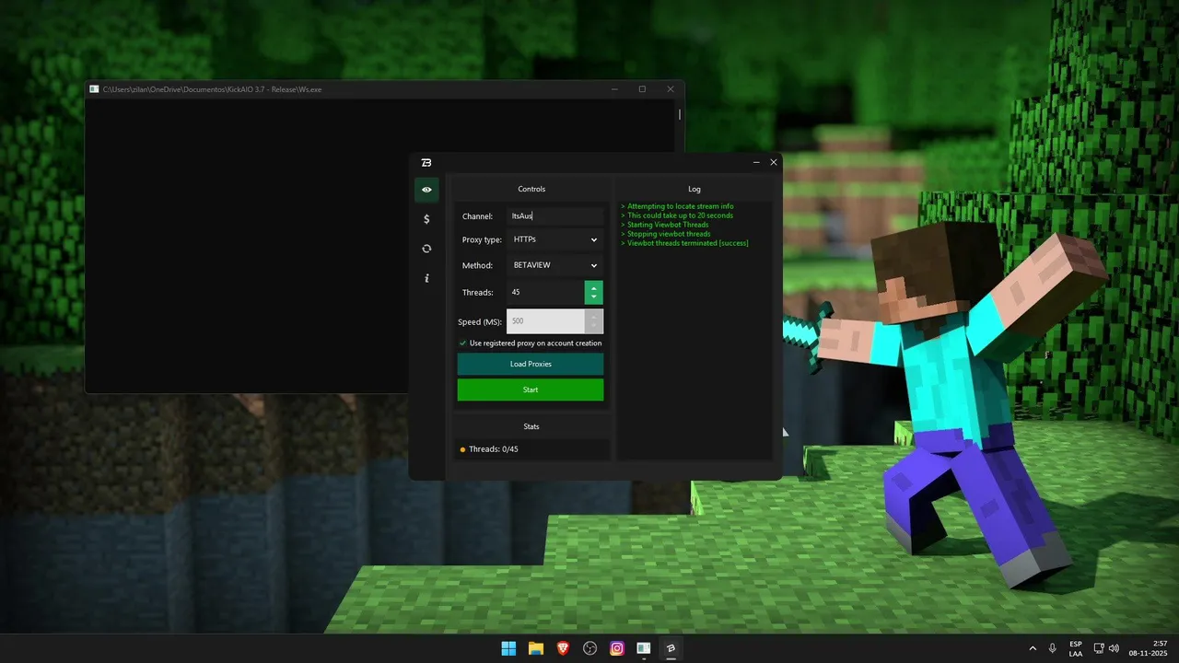Open the ESP LAA language switcher
Screen dimensions: 1179x663
1076,648
